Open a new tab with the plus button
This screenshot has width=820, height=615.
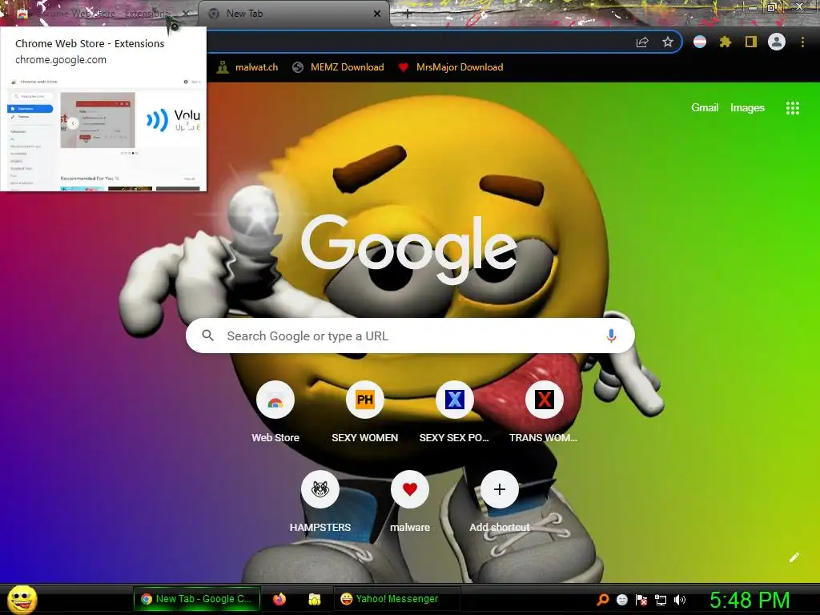(408, 14)
